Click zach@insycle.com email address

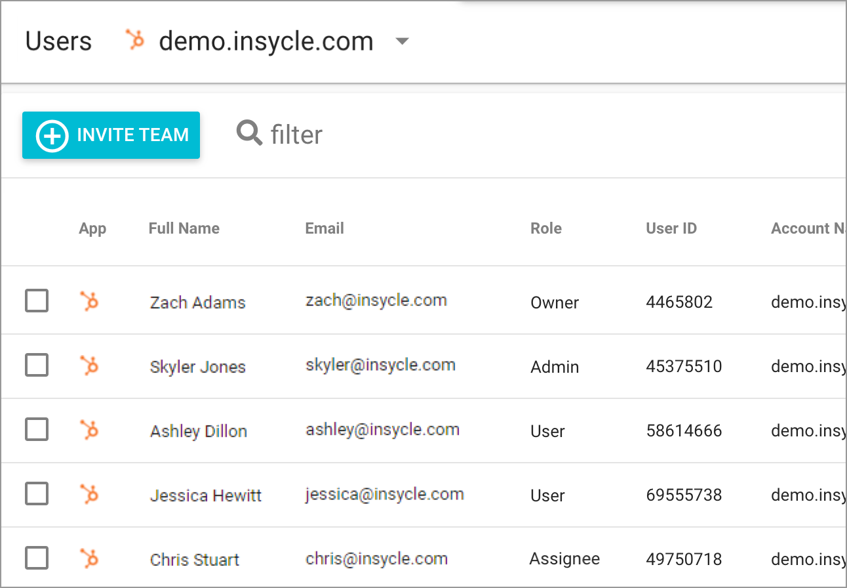[x=377, y=300]
